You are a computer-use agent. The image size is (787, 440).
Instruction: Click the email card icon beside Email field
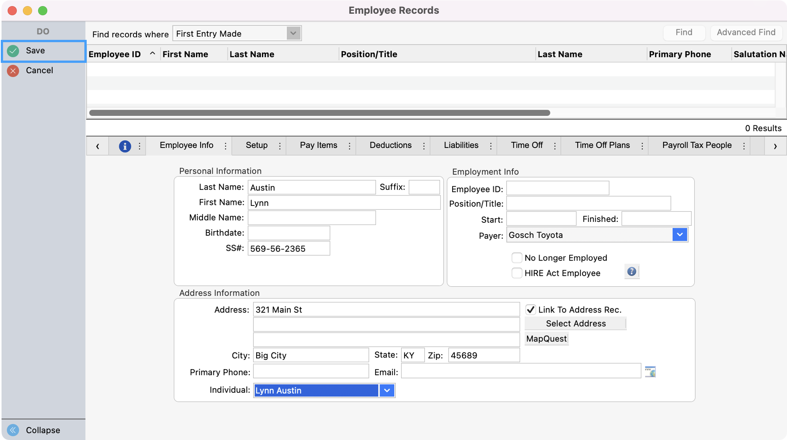tap(650, 372)
